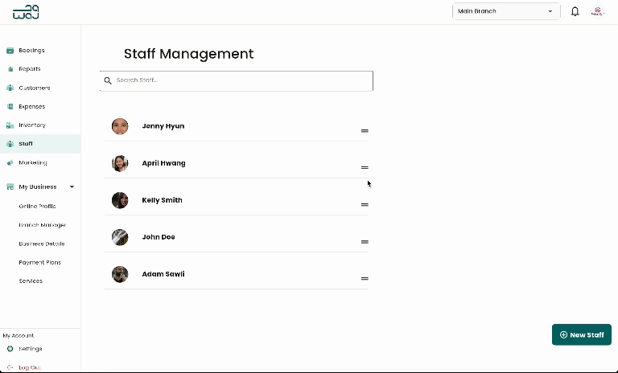Select the My Business menu label

[x=38, y=186]
